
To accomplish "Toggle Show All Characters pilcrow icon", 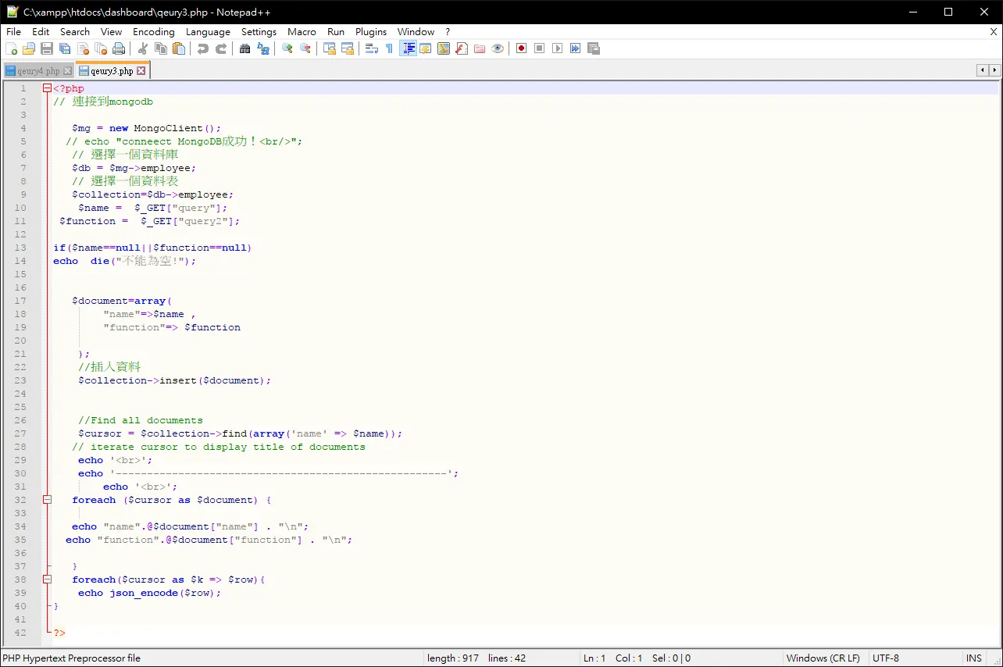I will click(390, 48).
